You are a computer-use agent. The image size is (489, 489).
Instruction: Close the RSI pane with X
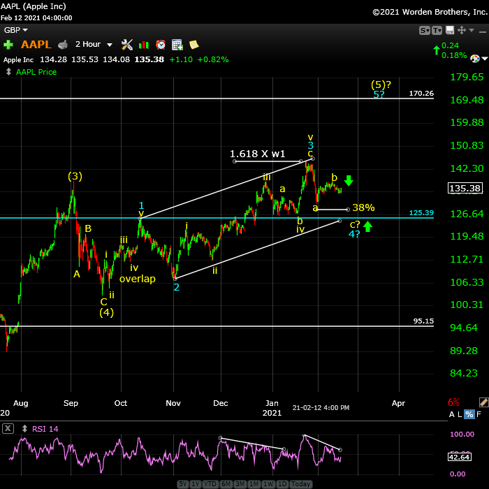coord(8,429)
